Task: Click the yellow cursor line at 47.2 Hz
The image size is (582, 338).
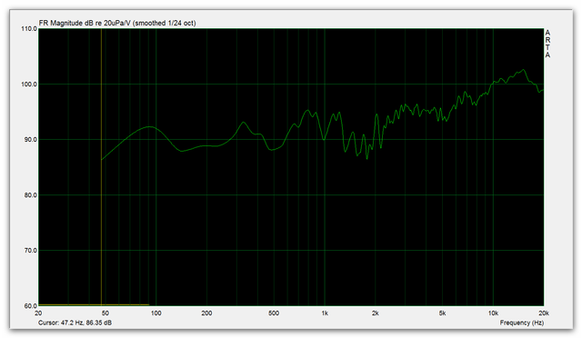Action: (x=101, y=167)
